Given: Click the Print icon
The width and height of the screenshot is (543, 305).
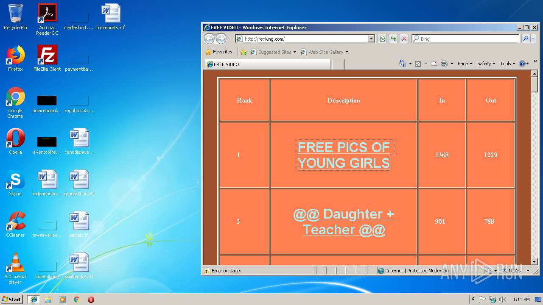Looking at the screenshot, I should pos(444,64).
